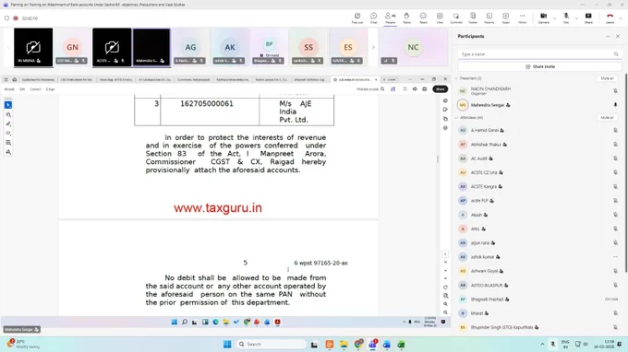Open the Edit menu in Acrobat
628x352 pixels.
coord(22,89)
